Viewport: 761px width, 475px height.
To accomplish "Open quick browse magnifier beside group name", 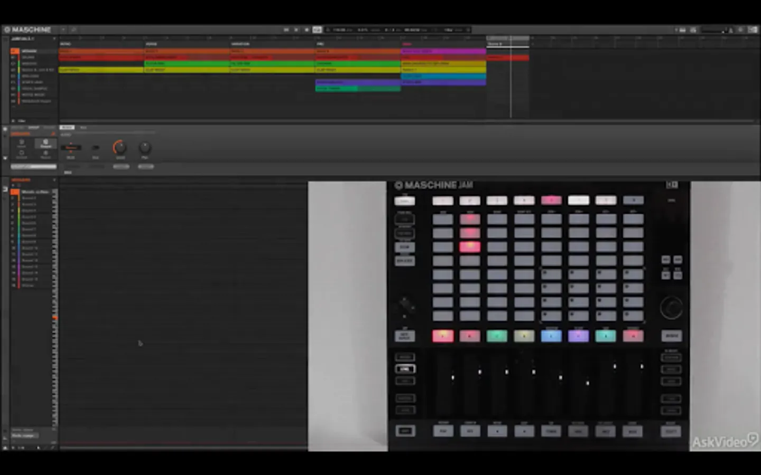I will pos(53,134).
